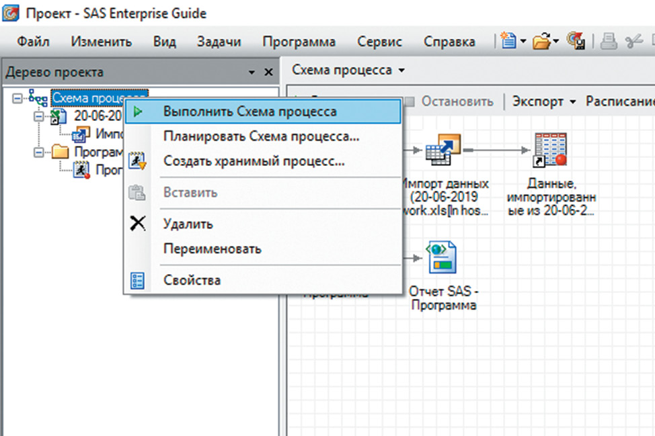Select the Отчет SAS report node icon
The width and height of the screenshot is (655, 436).
pos(442,257)
